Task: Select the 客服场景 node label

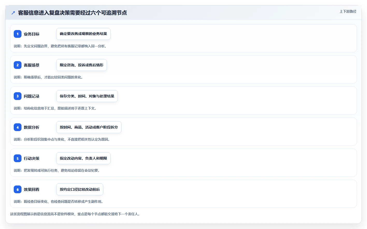Action: click(32, 65)
